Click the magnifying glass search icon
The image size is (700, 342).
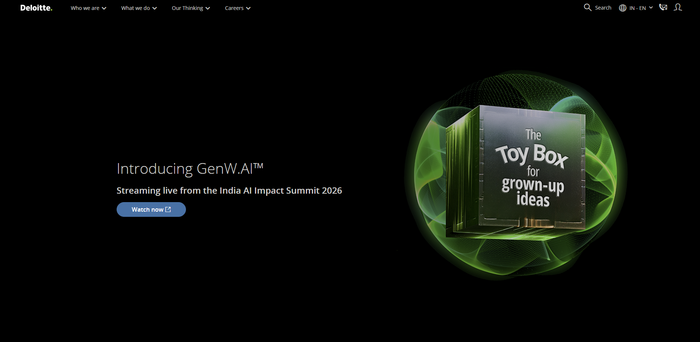point(587,7)
